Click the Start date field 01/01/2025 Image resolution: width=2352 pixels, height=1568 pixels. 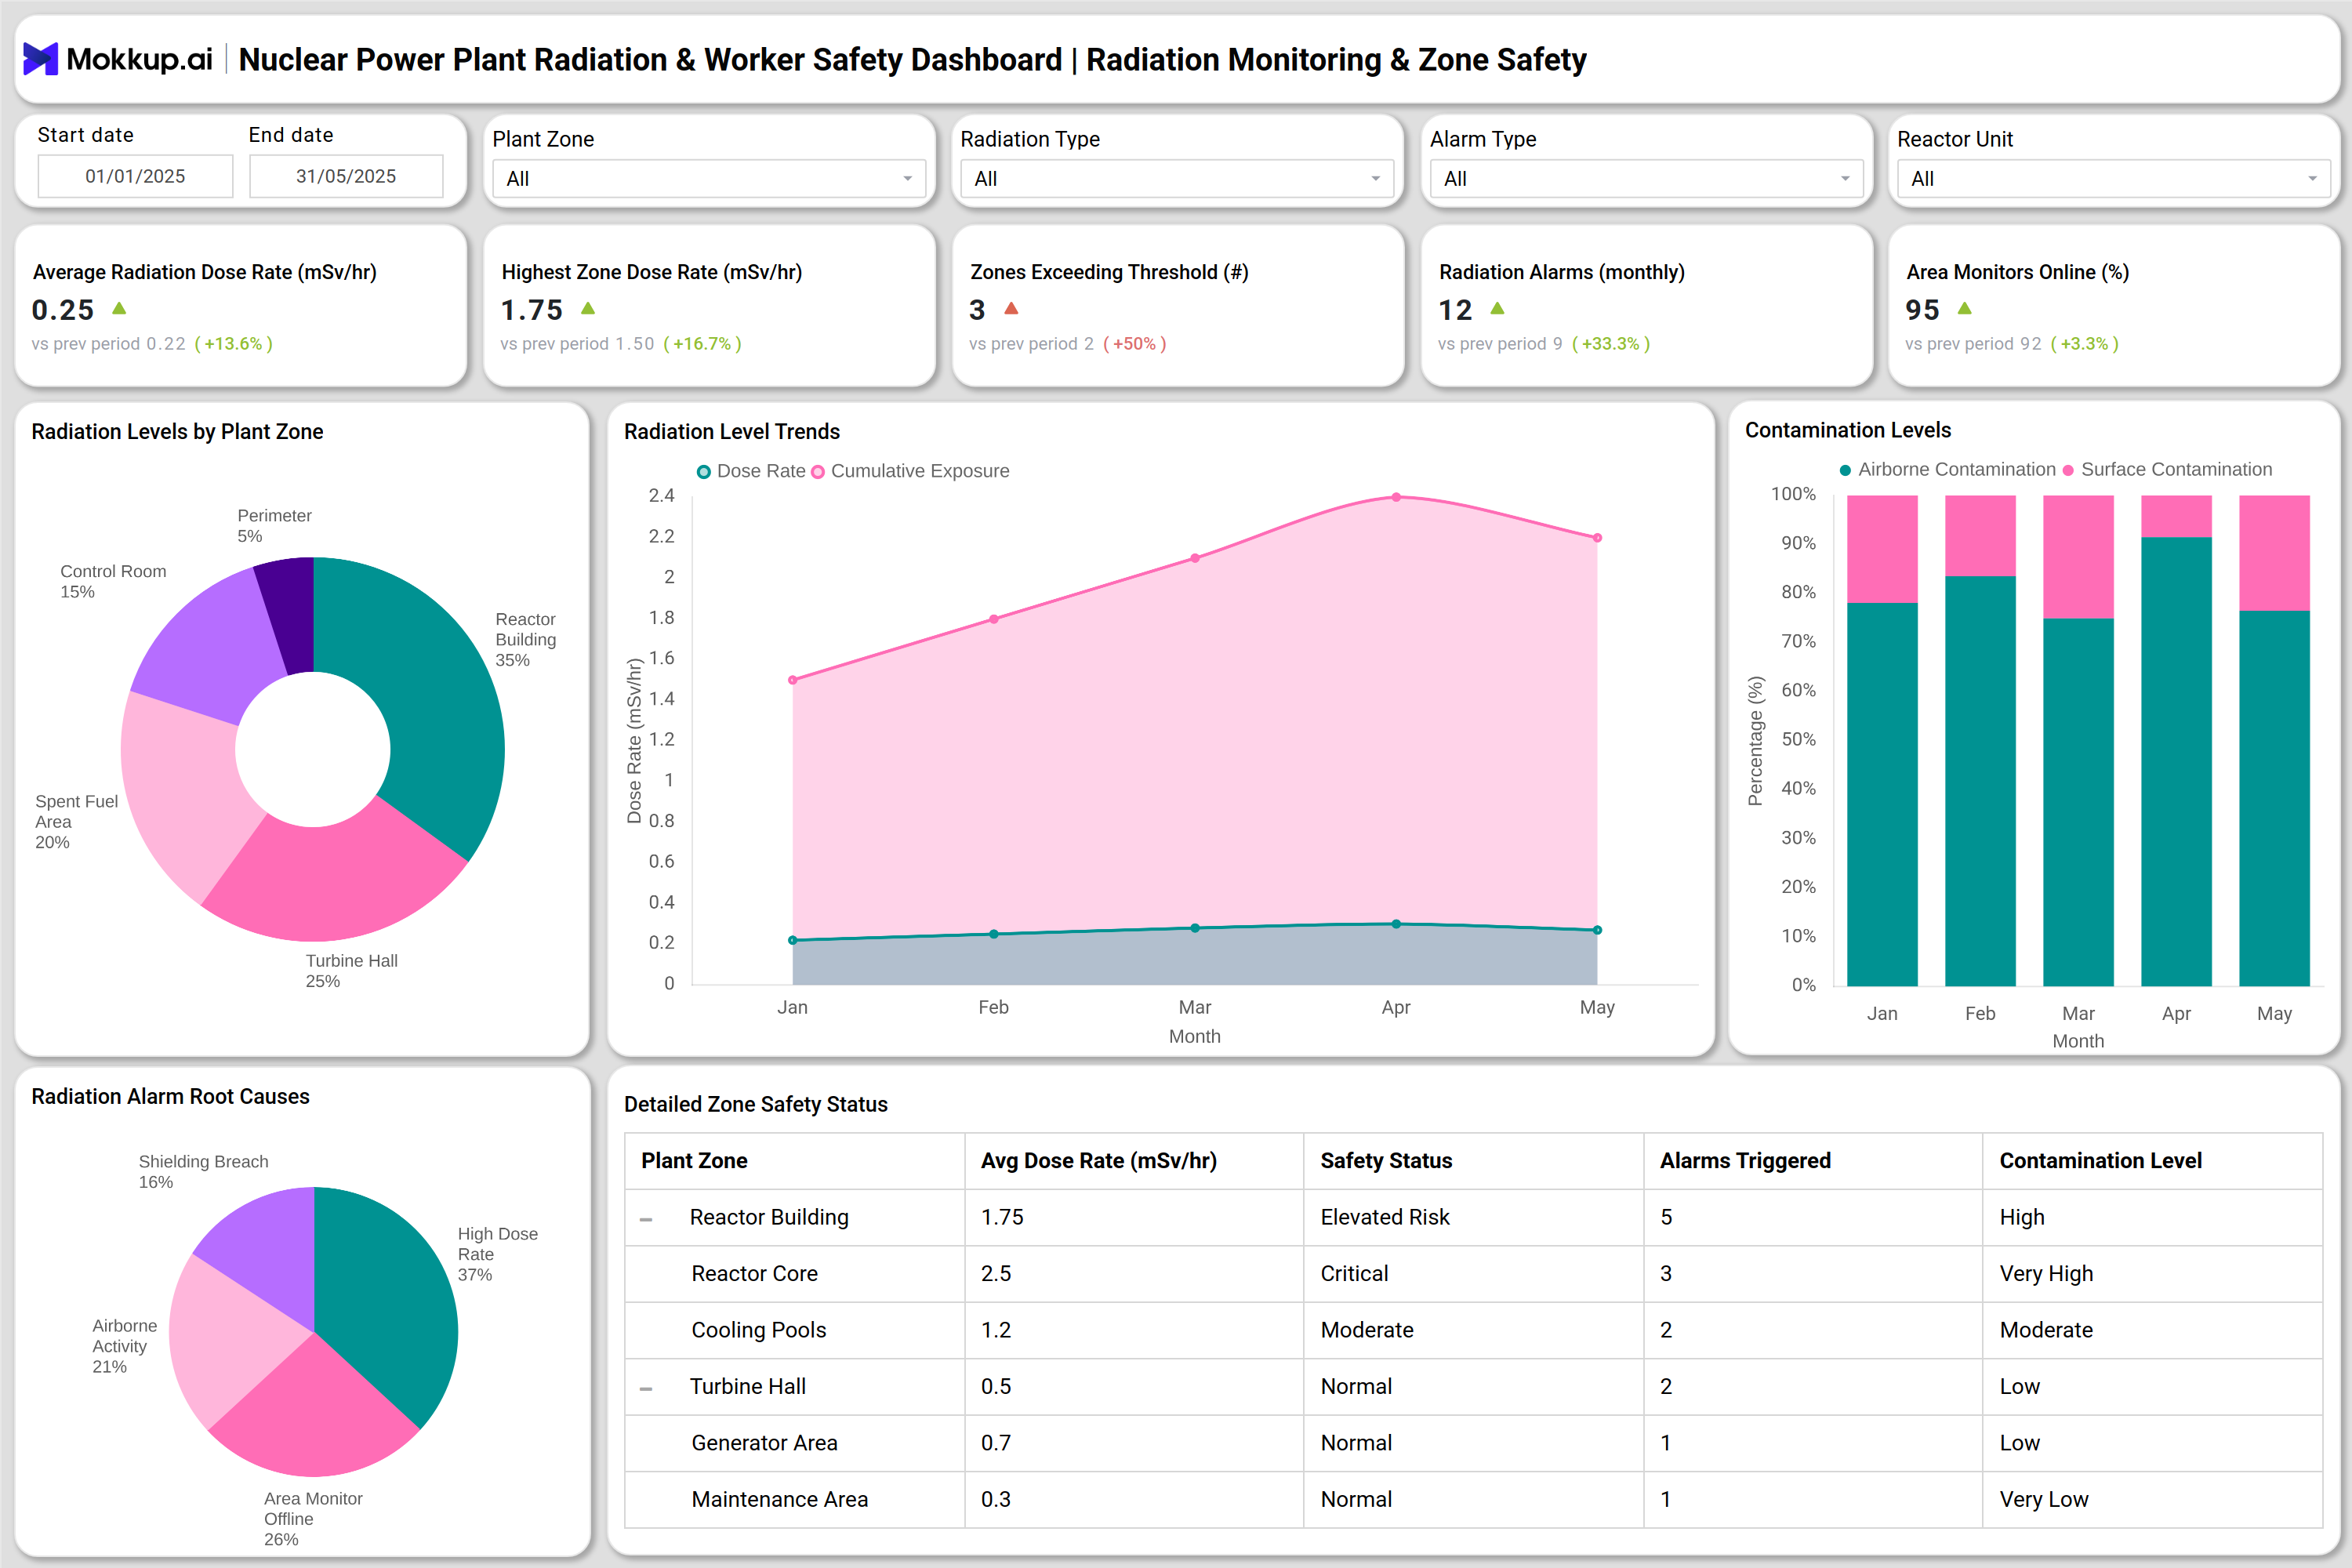click(135, 176)
